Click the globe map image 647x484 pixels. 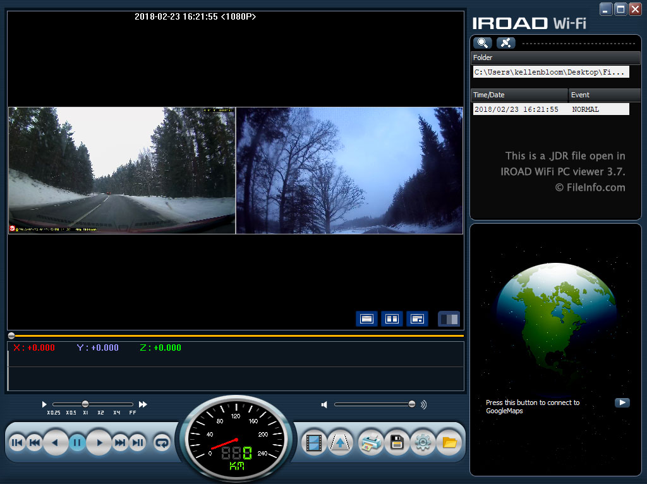(556, 324)
